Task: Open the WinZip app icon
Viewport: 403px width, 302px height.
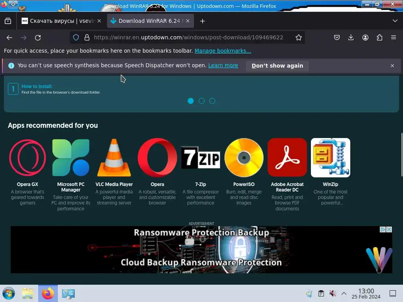Action: pos(331,158)
